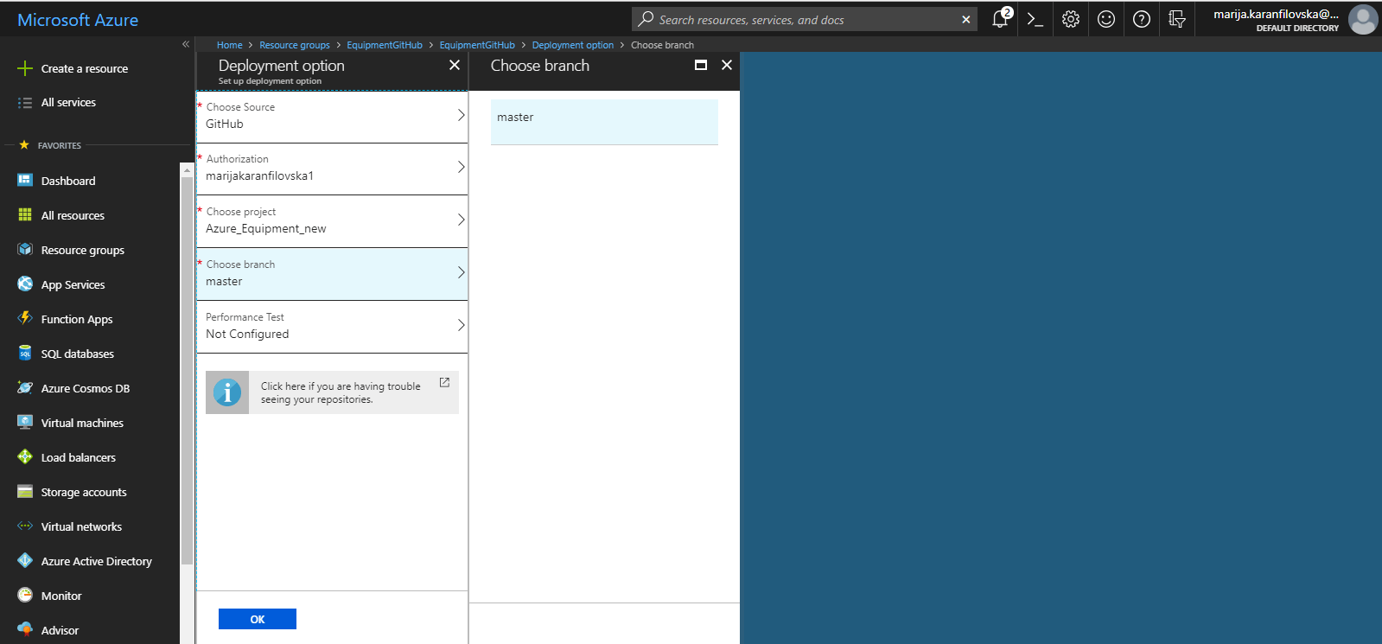Screen dimensions: 1382x644
Task: Click the Azure Cosmos DB icon
Action: [25, 387]
